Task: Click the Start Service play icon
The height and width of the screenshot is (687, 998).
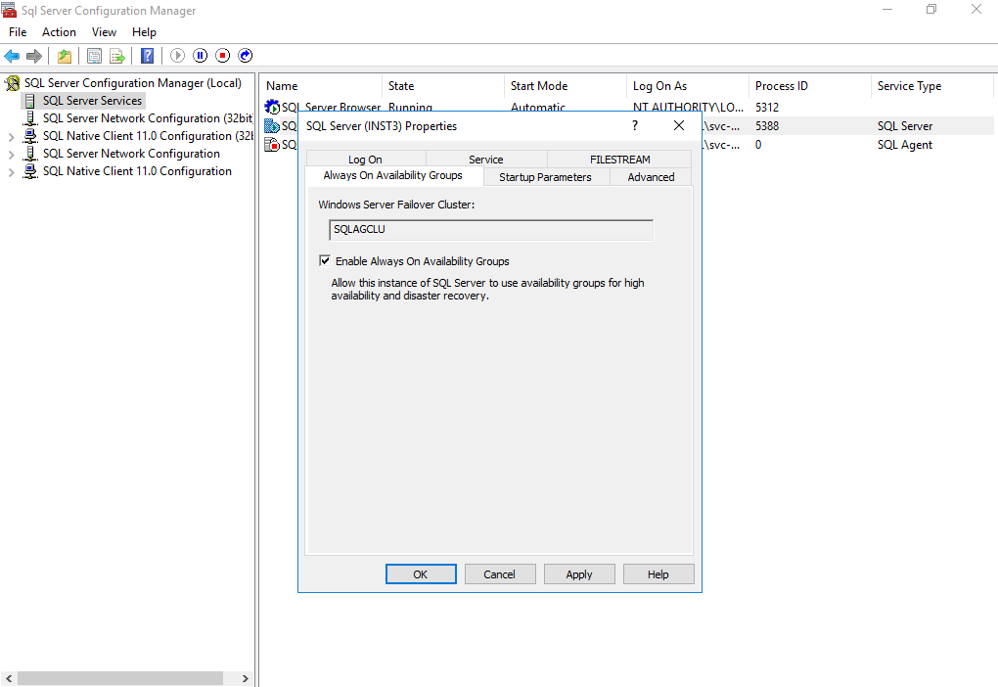Action: coord(177,56)
